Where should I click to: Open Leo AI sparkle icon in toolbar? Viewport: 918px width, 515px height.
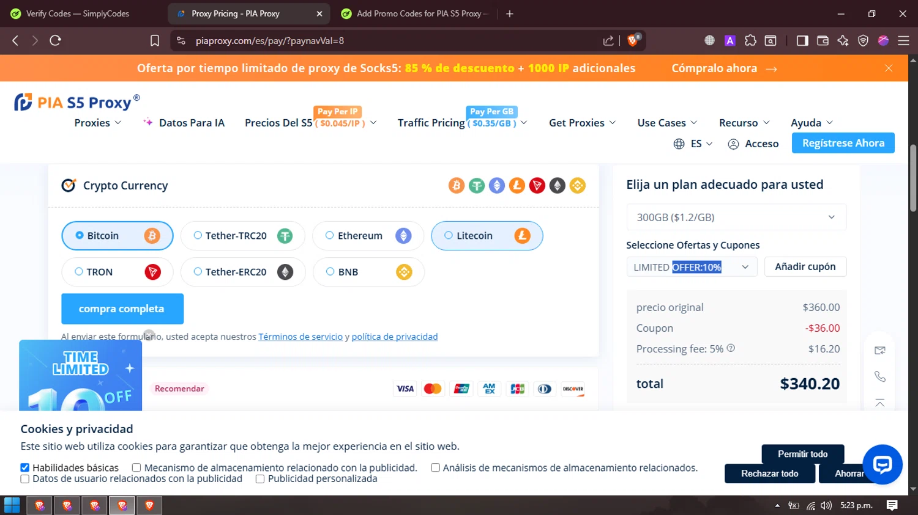[843, 40]
